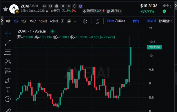Open the ZOAI token logo avatar

pyautogui.click(x=14, y=9)
